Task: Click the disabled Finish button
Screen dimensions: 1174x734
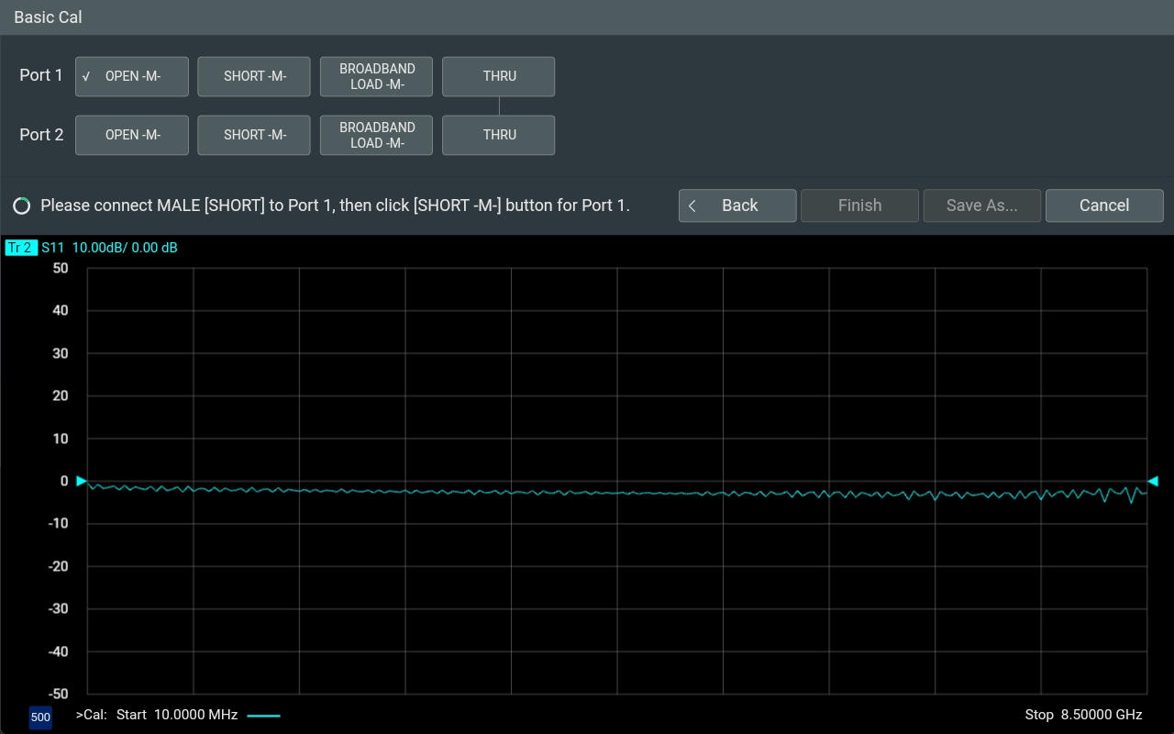Action: [x=859, y=206]
